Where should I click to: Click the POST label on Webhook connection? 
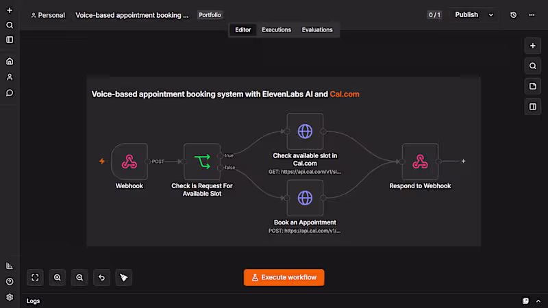[x=158, y=162]
